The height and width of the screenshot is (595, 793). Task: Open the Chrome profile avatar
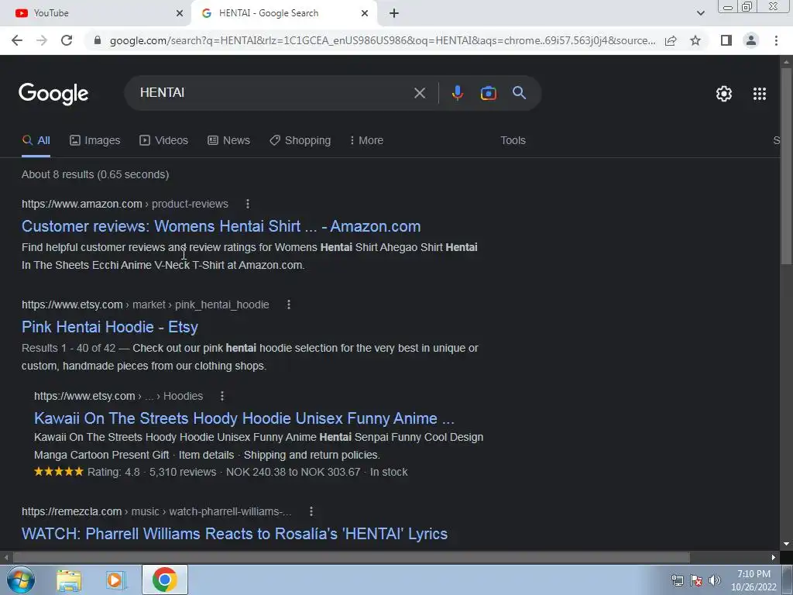click(751, 40)
